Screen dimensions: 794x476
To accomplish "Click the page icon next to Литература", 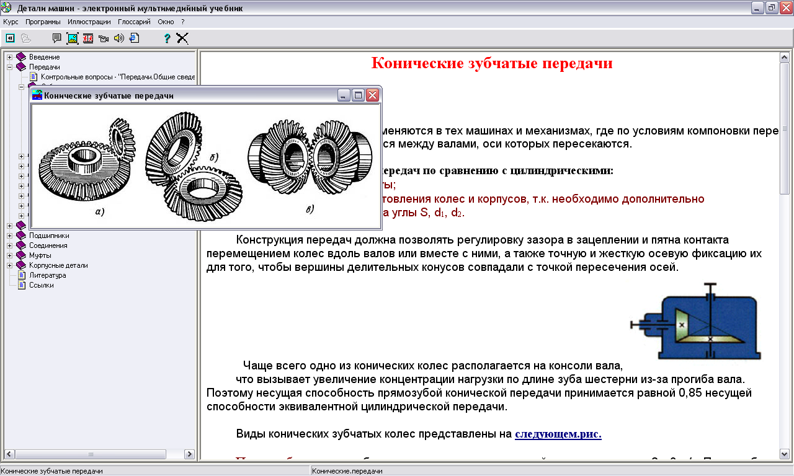I will 22,275.
